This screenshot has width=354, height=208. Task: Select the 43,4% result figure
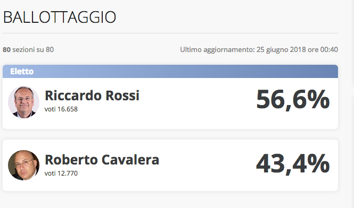click(x=293, y=163)
